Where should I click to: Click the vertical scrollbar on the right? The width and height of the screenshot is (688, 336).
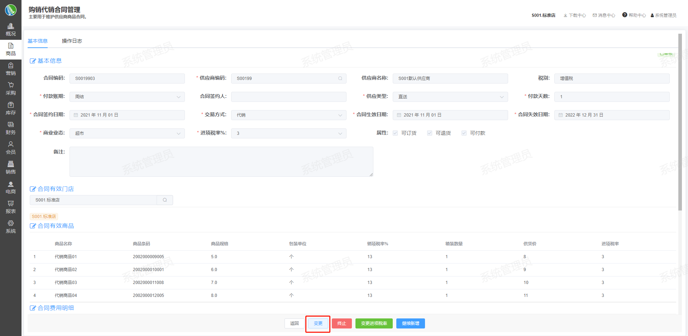tap(680, 122)
